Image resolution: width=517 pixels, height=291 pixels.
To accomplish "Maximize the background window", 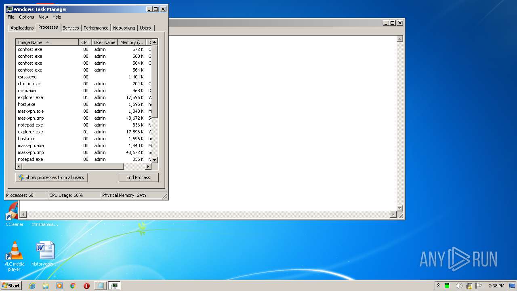I will pyautogui.click(x=392, y=23).
